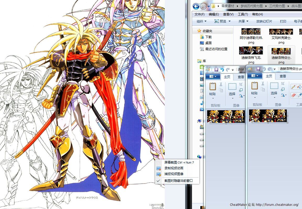Open 桌面 under the favorites list
Screen dimensions: 302x209
(208, 43)
